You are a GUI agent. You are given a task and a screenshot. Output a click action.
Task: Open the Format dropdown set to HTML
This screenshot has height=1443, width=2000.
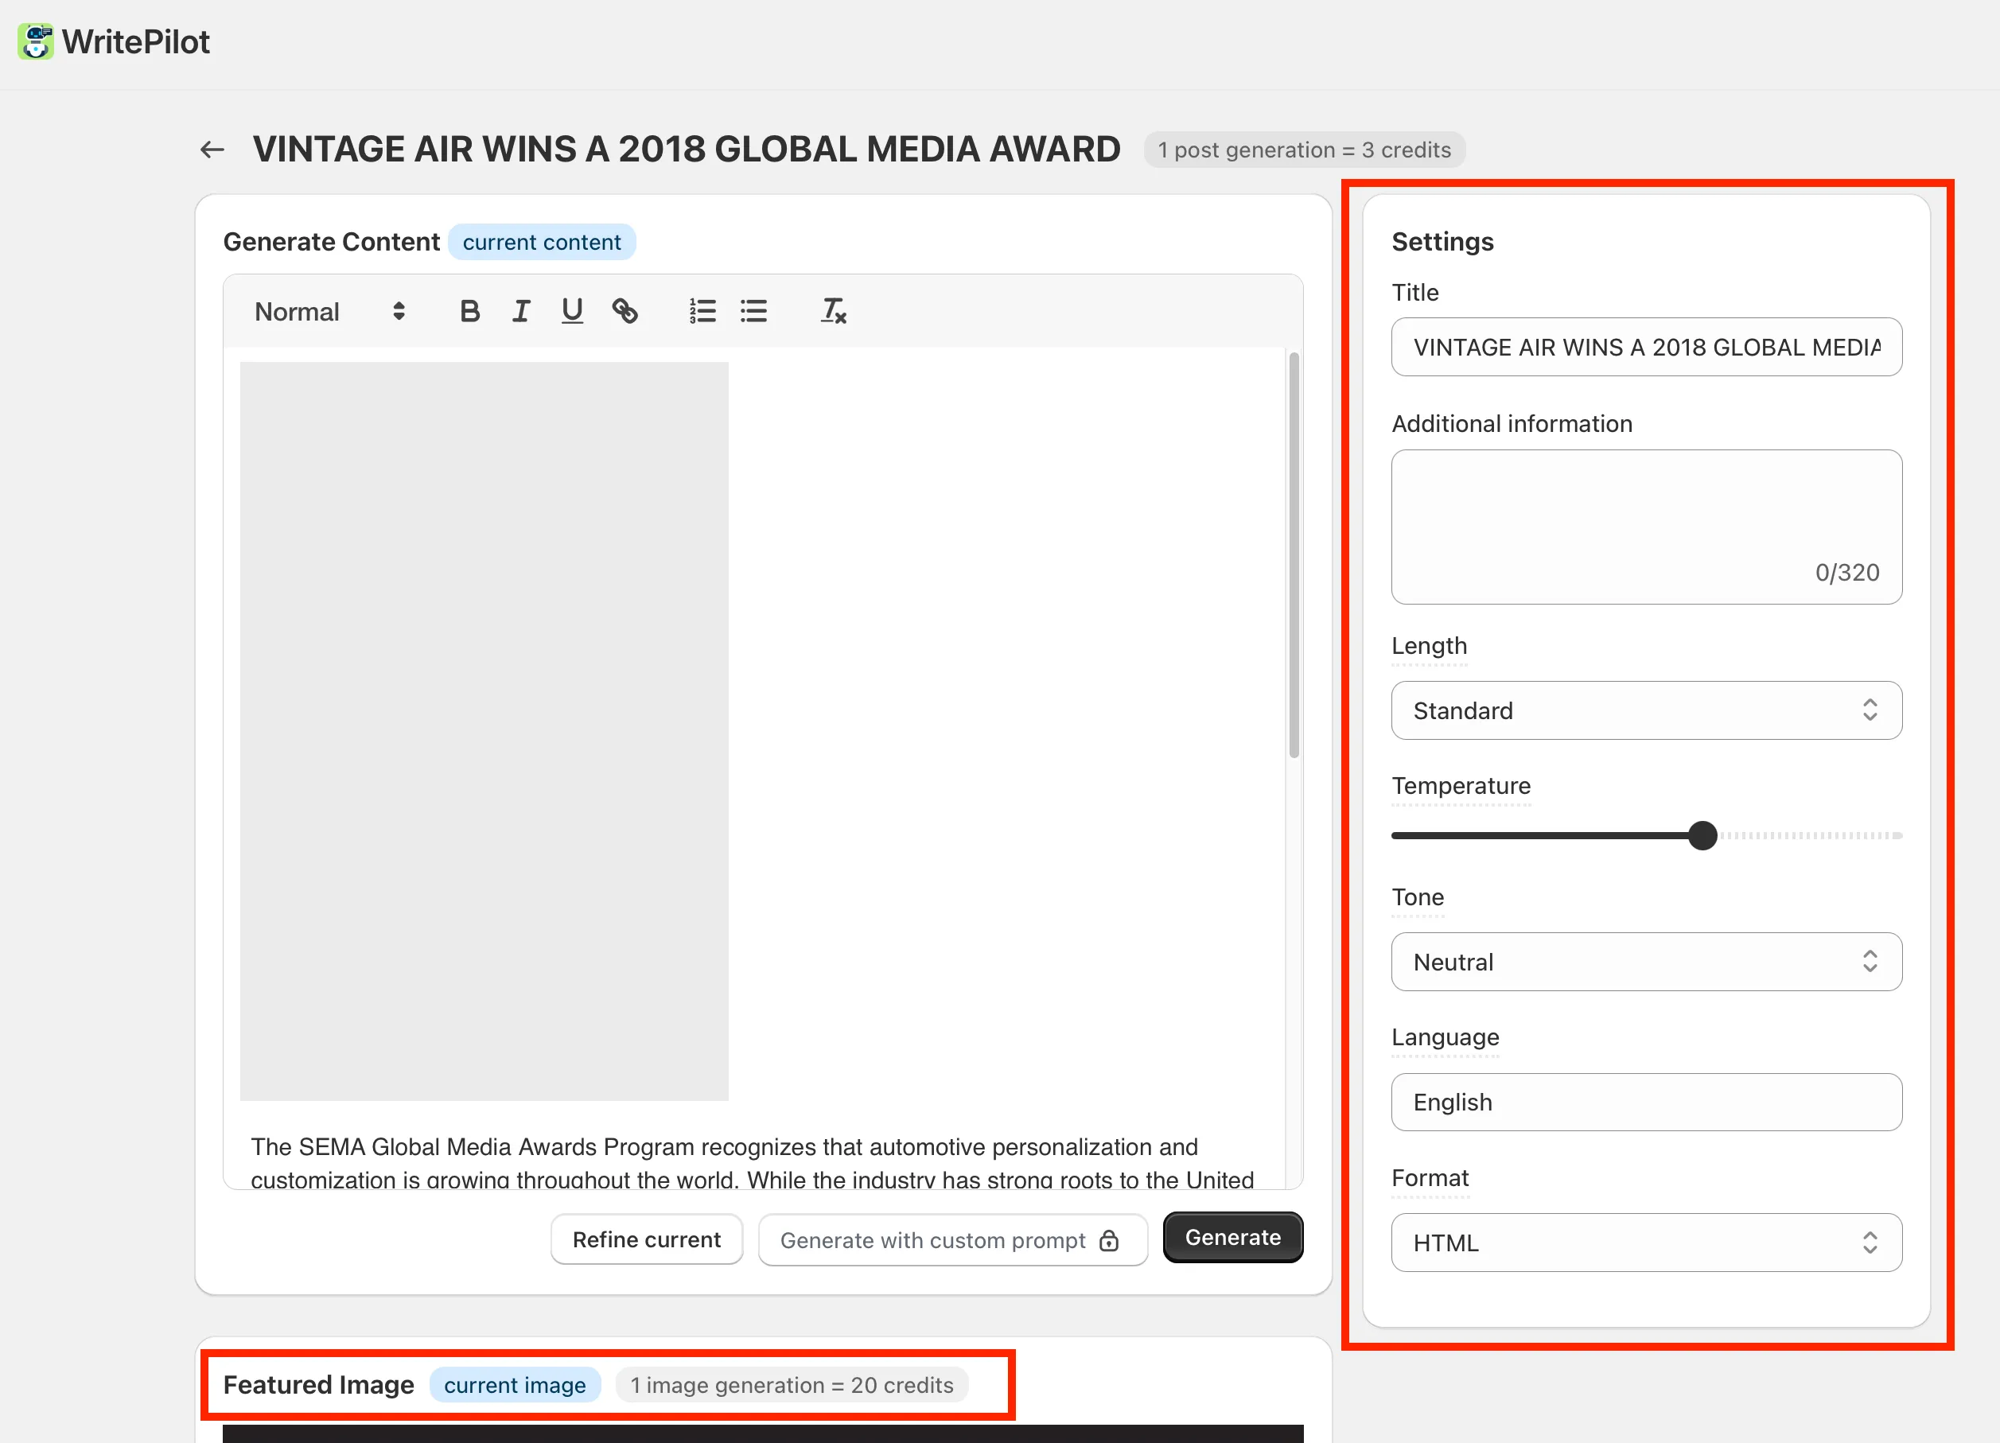coord(1645,1243)
